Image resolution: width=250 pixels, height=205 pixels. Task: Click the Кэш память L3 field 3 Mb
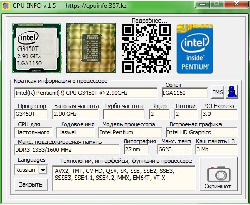point(216,149)
